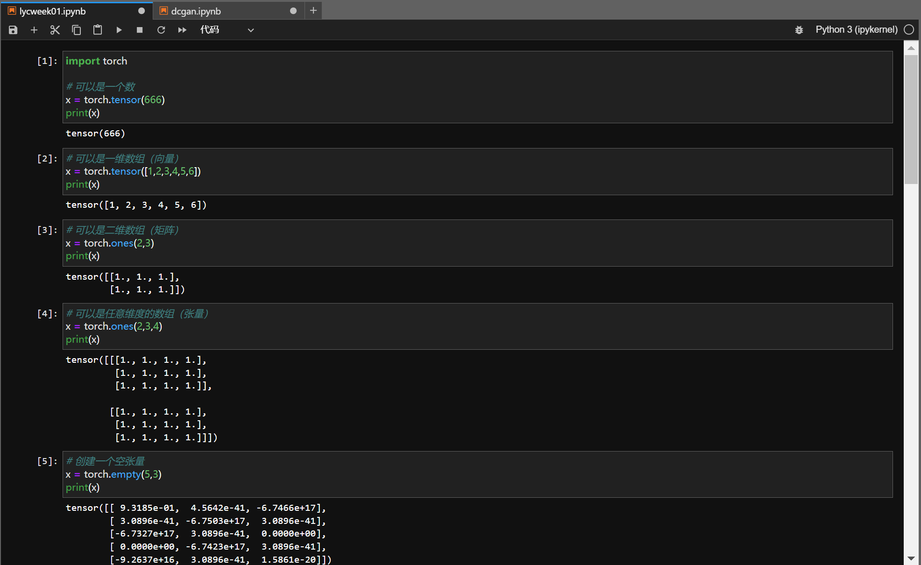The height and width of the screenshot is (565, 921).
Task: Enable the debugger bug icon
Action: tap(799, 30)
